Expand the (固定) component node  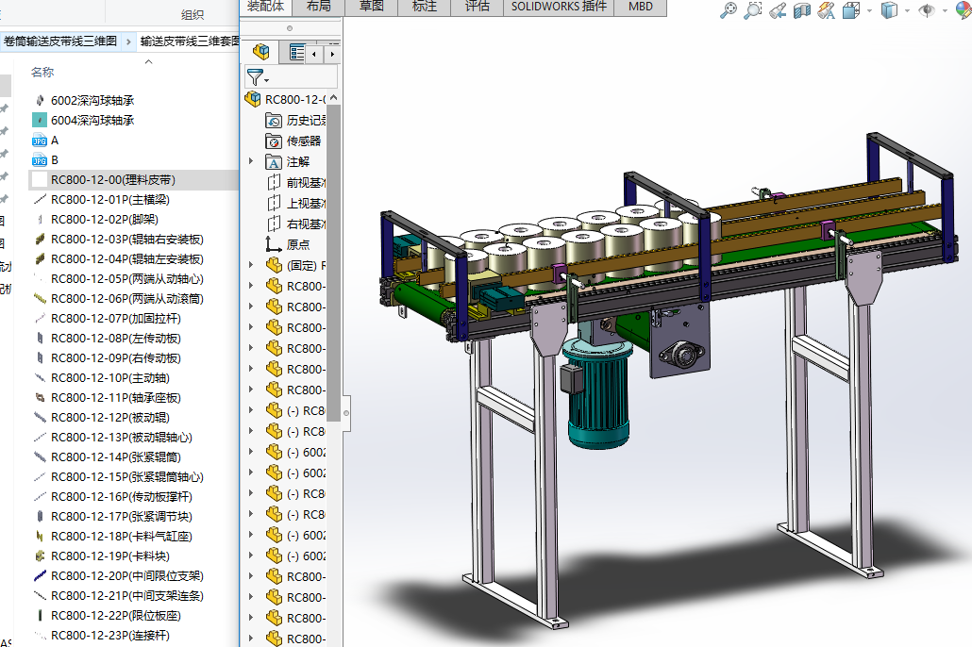251,266
